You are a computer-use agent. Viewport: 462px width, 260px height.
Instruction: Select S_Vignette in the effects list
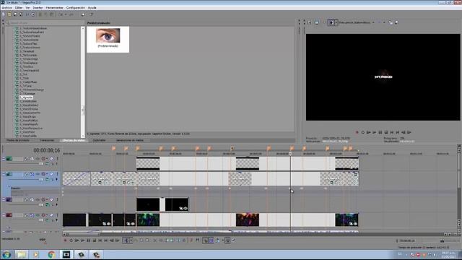click(x=26, y=97)
